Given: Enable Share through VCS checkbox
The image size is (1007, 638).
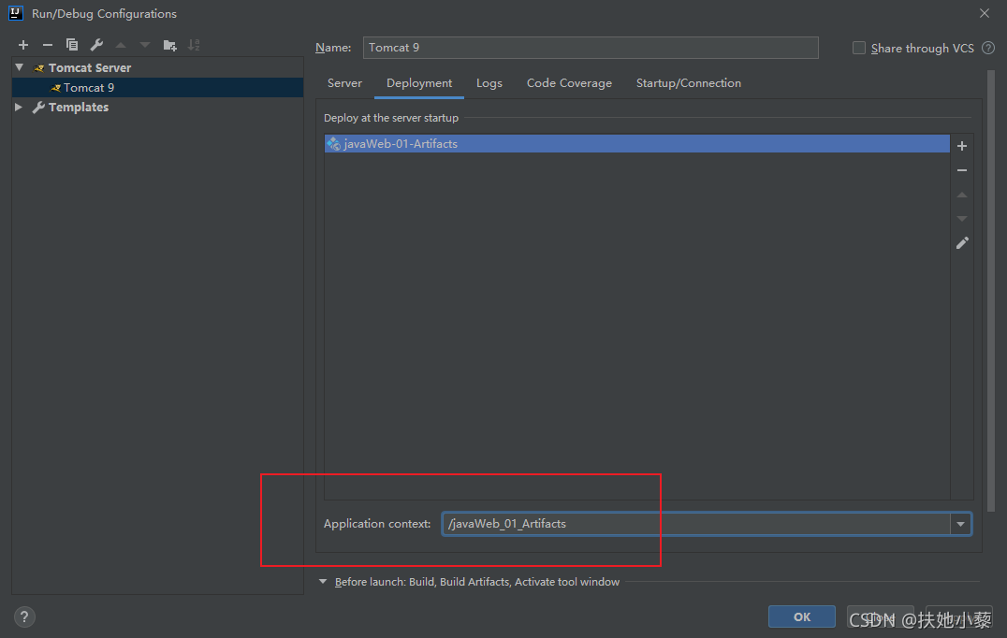Looking at the screenshot, I should coord(858,48).
